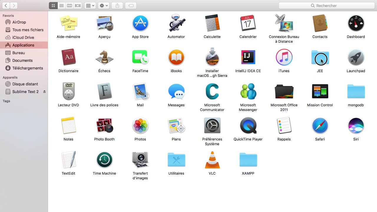Click the App Store icon
Viewport: 377px width, 212px height.
click(x=140, y=23)
